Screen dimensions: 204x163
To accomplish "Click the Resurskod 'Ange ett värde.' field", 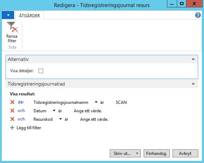I will coord(94,119).
